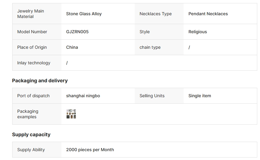Viewport: 260px width, 160px height.
Task: Select the Necklaces Type label cell
Action: tap(156, 14)
